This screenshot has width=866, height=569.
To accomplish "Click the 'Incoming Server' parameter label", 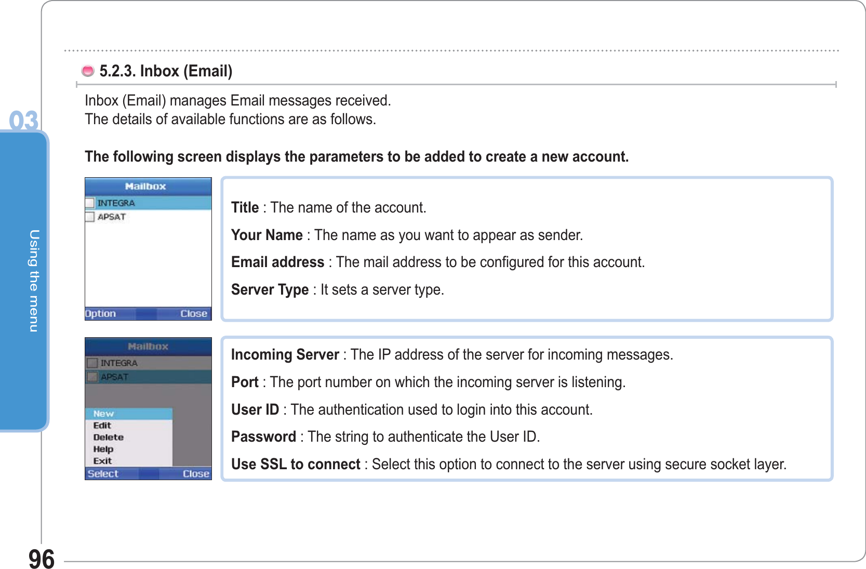I will [285, 354].
